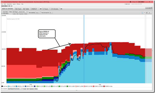Image resolution: width=155 pixels, height=93 pixels.
Task: Click Edit under Filters
Action: (17, 14)
